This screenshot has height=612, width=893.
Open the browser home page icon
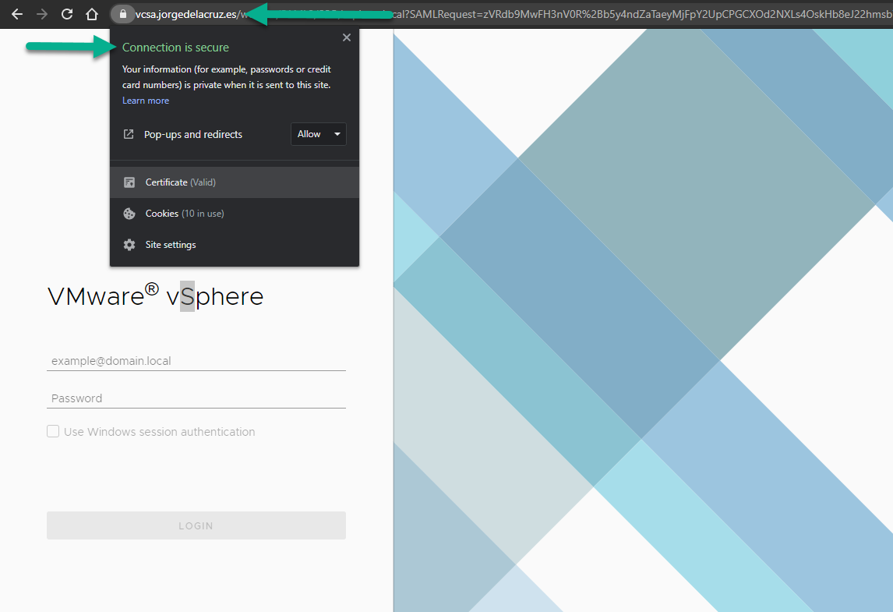click(92, 14)
